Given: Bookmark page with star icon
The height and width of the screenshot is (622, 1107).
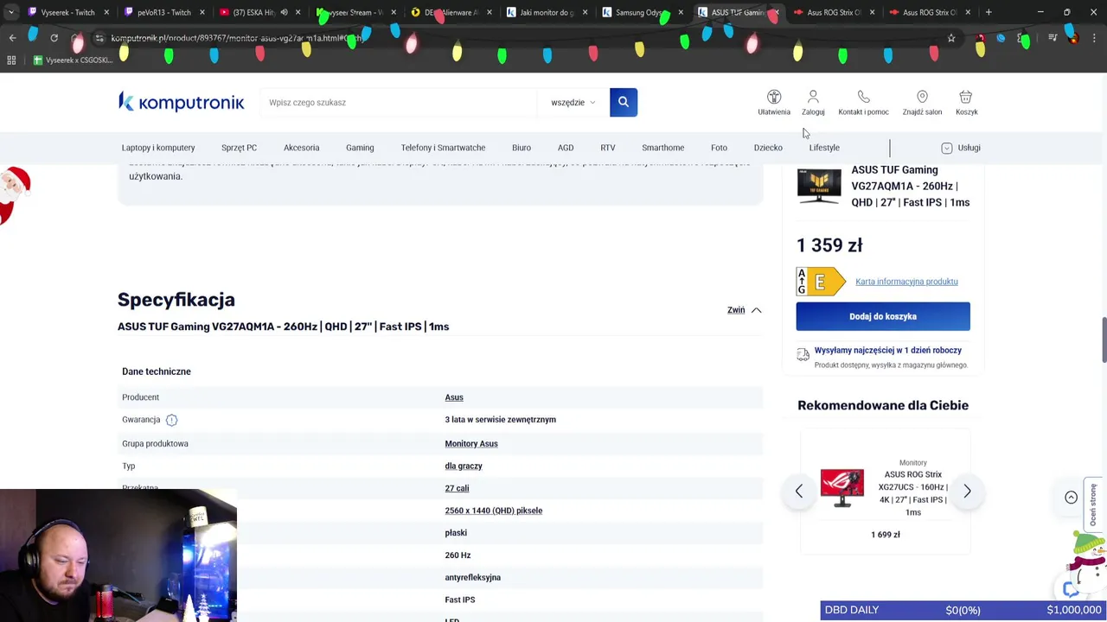Looking at the screenshot, I should pyautogui.click(x=951, y=38).
